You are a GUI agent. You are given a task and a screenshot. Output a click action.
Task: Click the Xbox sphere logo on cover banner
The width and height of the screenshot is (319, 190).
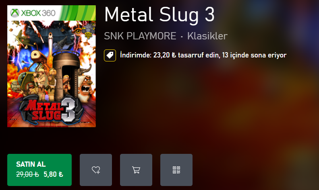[14, 13]
